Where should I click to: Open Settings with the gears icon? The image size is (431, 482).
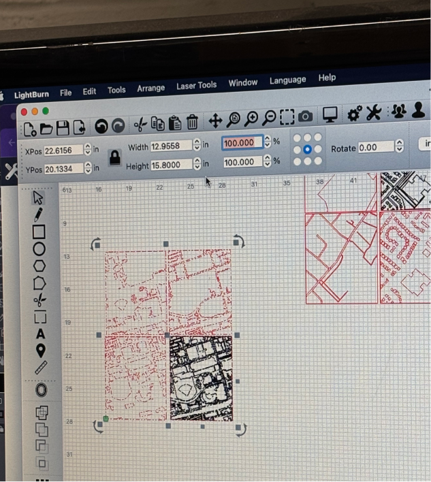coord(355,114)
